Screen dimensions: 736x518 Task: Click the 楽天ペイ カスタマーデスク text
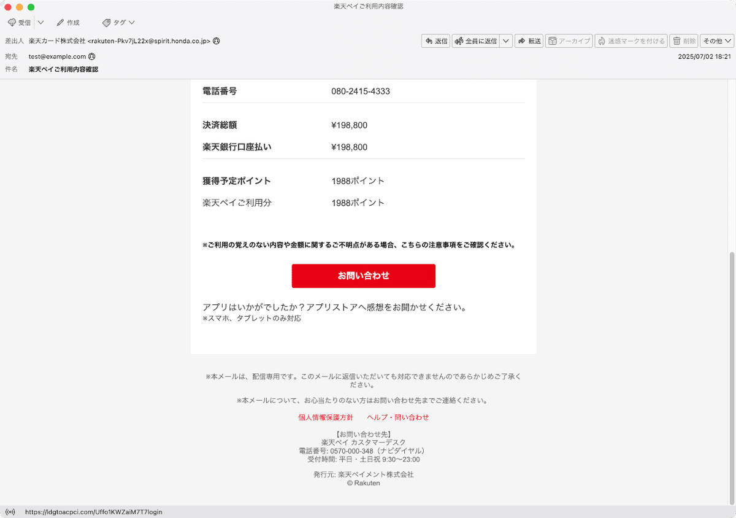[x=364, y=443]
